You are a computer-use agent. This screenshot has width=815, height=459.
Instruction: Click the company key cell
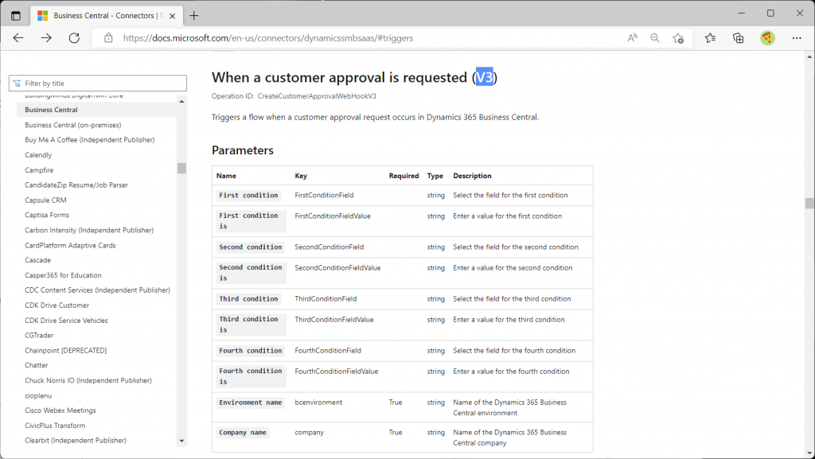pyautogui.click(x=310, y=433)
